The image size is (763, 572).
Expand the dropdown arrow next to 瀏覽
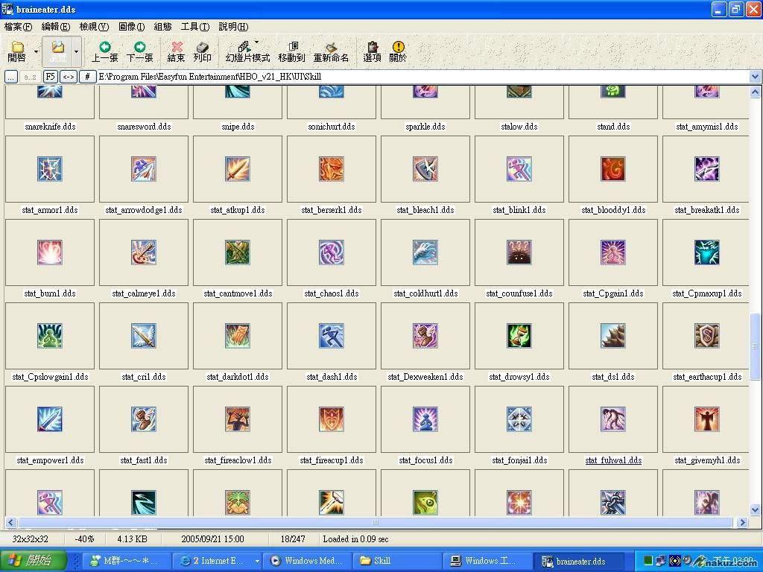pos(76,51)
